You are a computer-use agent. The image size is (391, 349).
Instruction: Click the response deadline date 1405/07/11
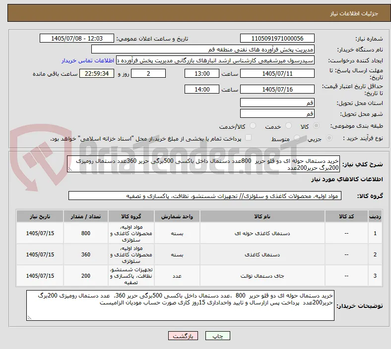[277, 73]
